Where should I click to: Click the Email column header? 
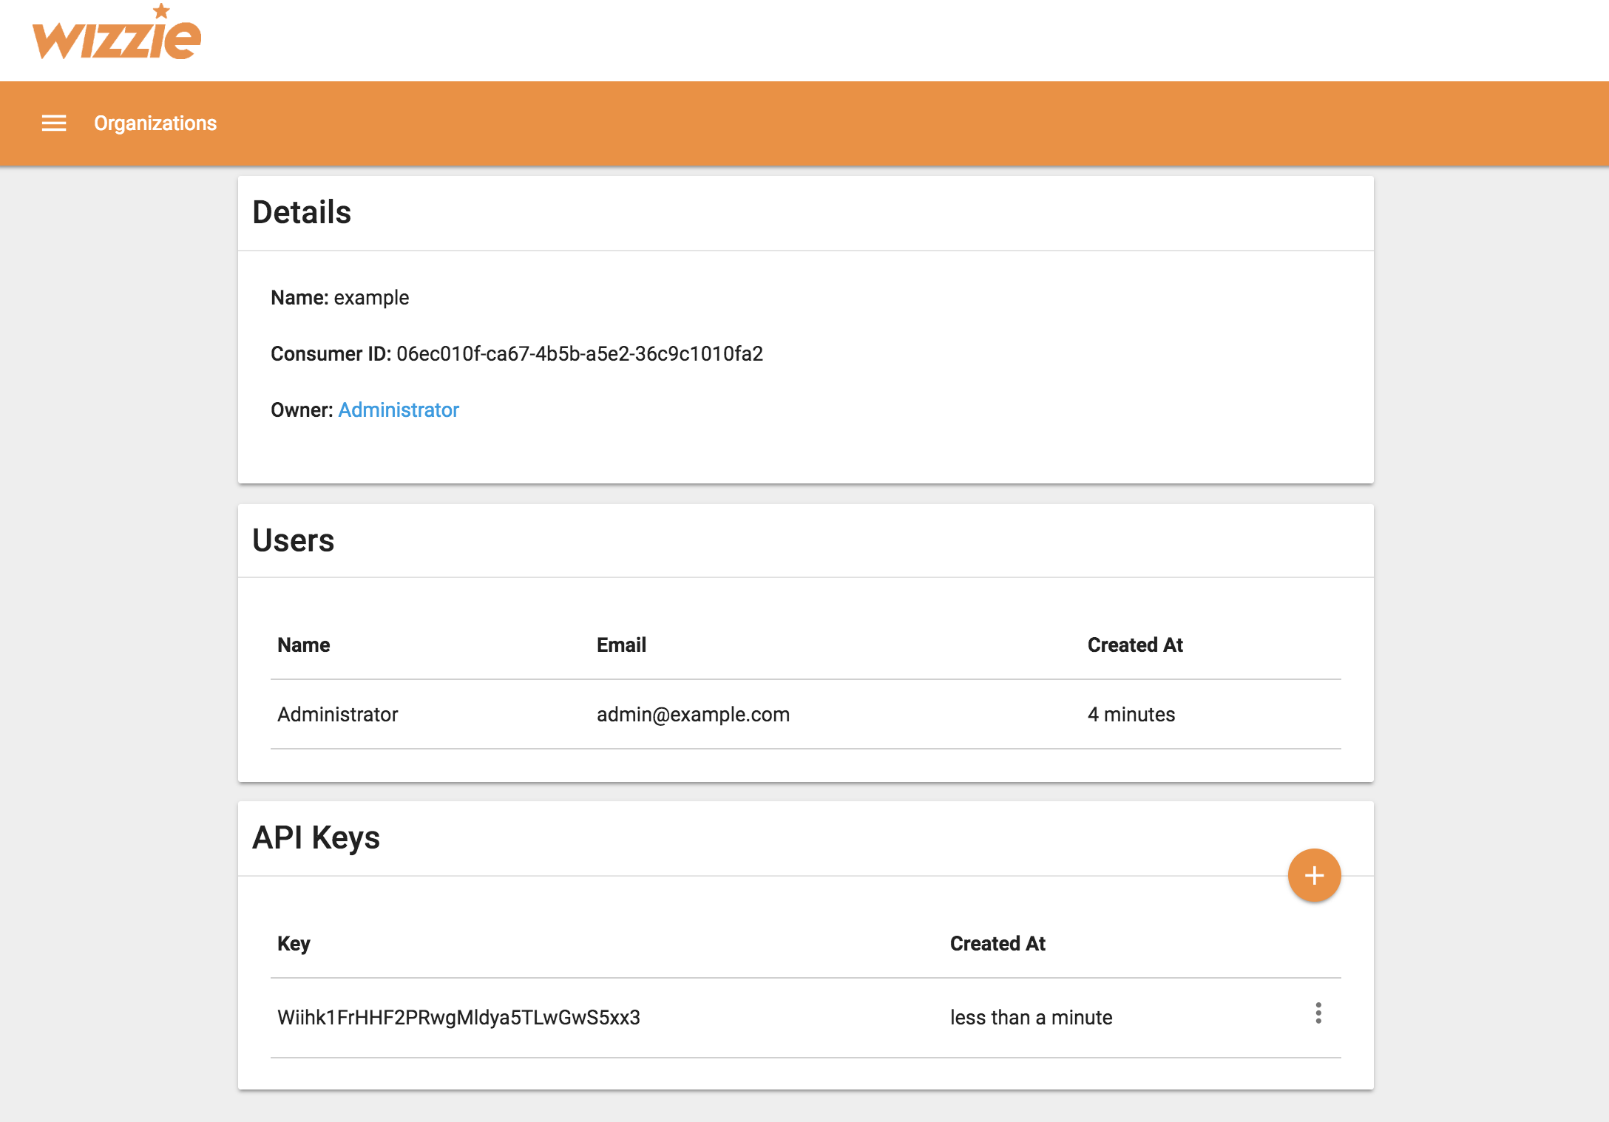(x=622, y=645)
